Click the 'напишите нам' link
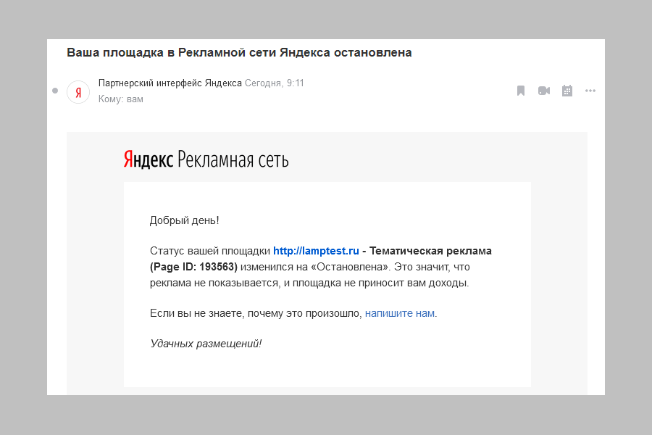 coord(399,313)
